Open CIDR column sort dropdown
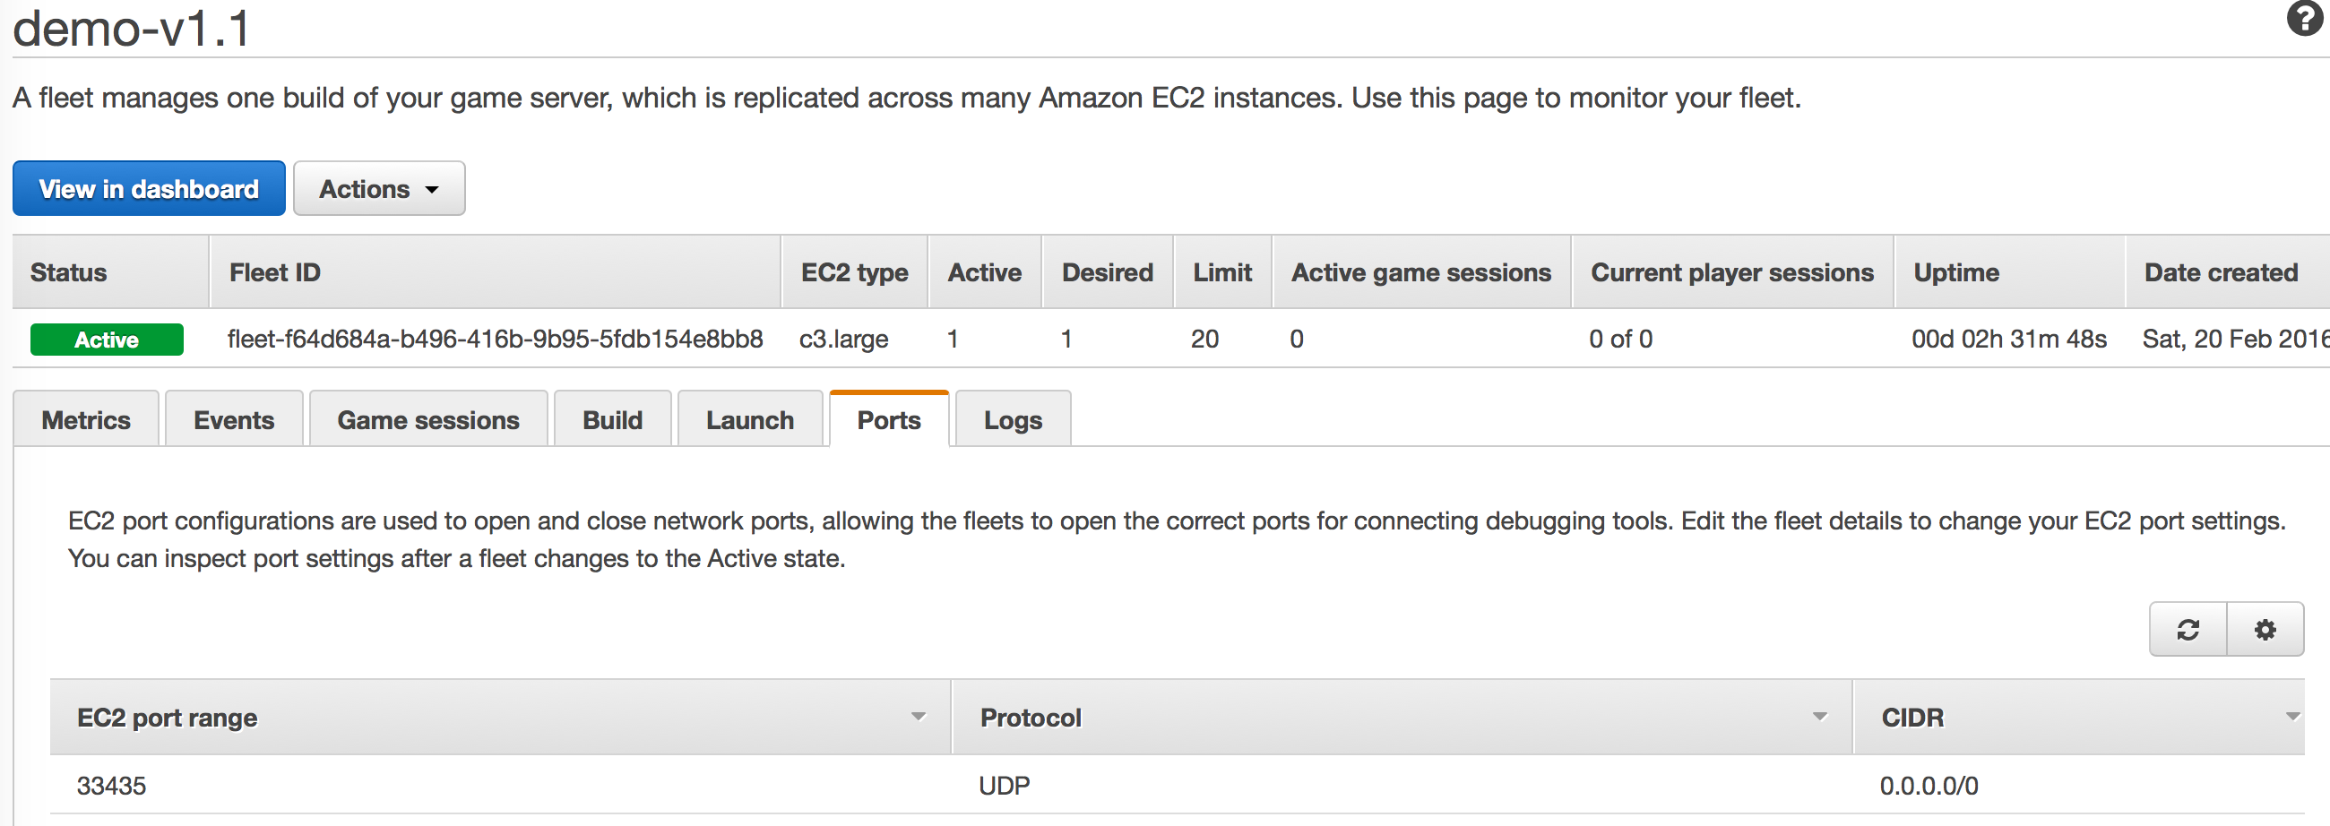Image resolution: width=2330 pixels, height=826 pixels. pos(2291,718)
